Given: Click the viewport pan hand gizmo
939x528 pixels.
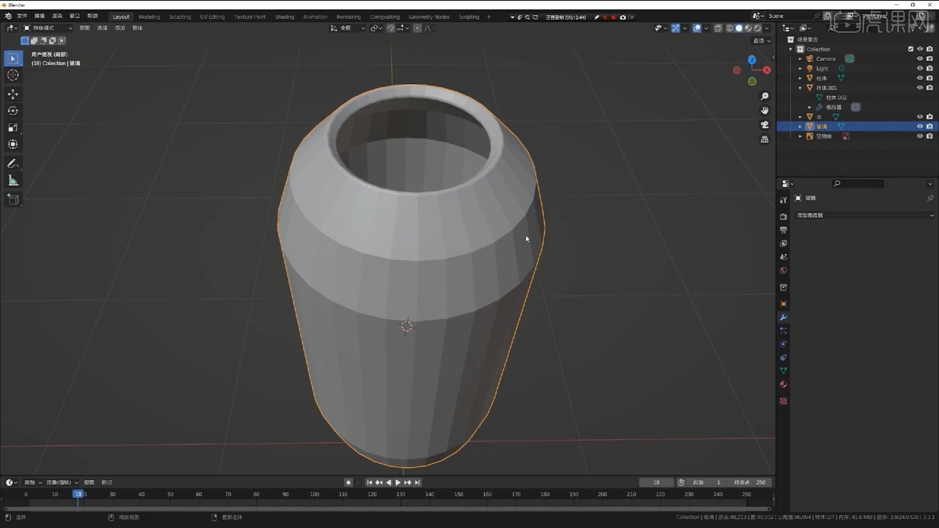Looking at the screenshot, I should pyautogui.click(x=765, y=110).
